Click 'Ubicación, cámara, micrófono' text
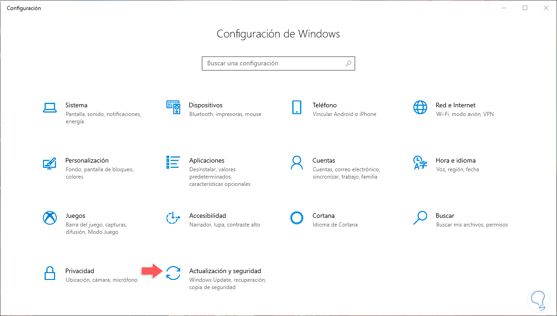The height and width of the screenshot is (316, 557). pos(102,280)
